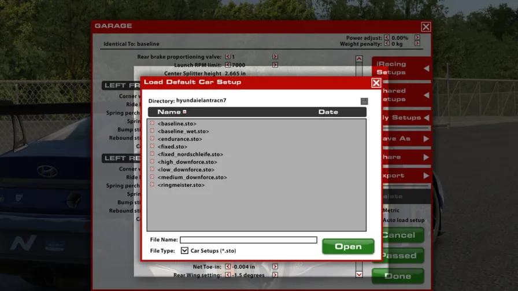
Task: Select the fixed_nordschleife.sto file icon
Action: [152, 154]
